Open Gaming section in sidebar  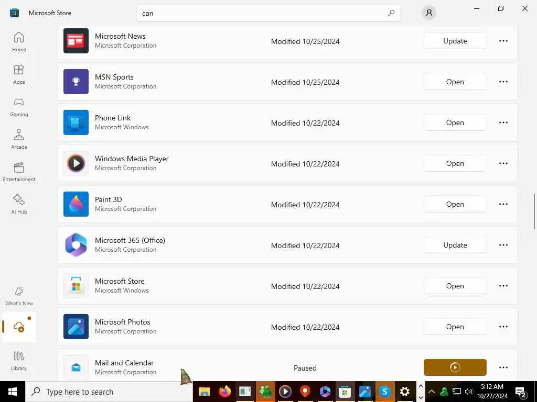[19, 107]
